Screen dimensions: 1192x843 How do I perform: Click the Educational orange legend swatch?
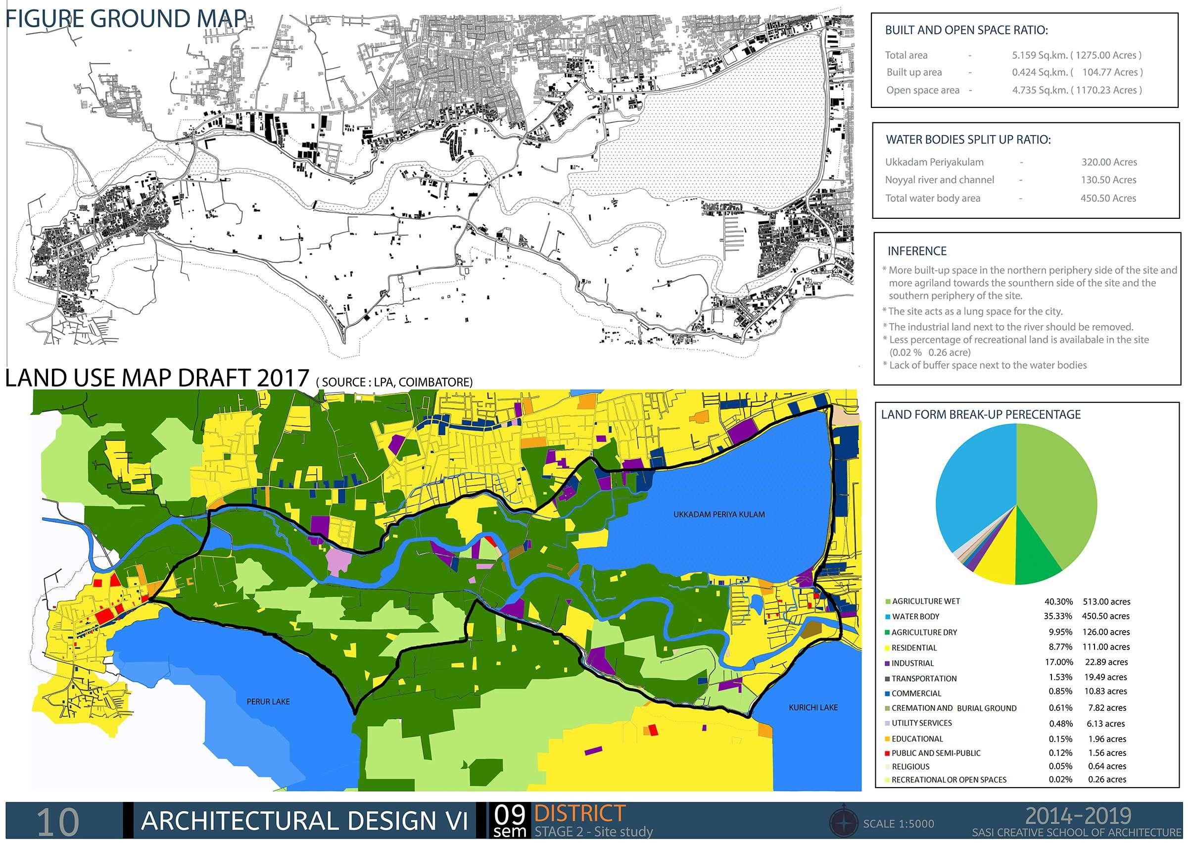(x=888, y=739)
